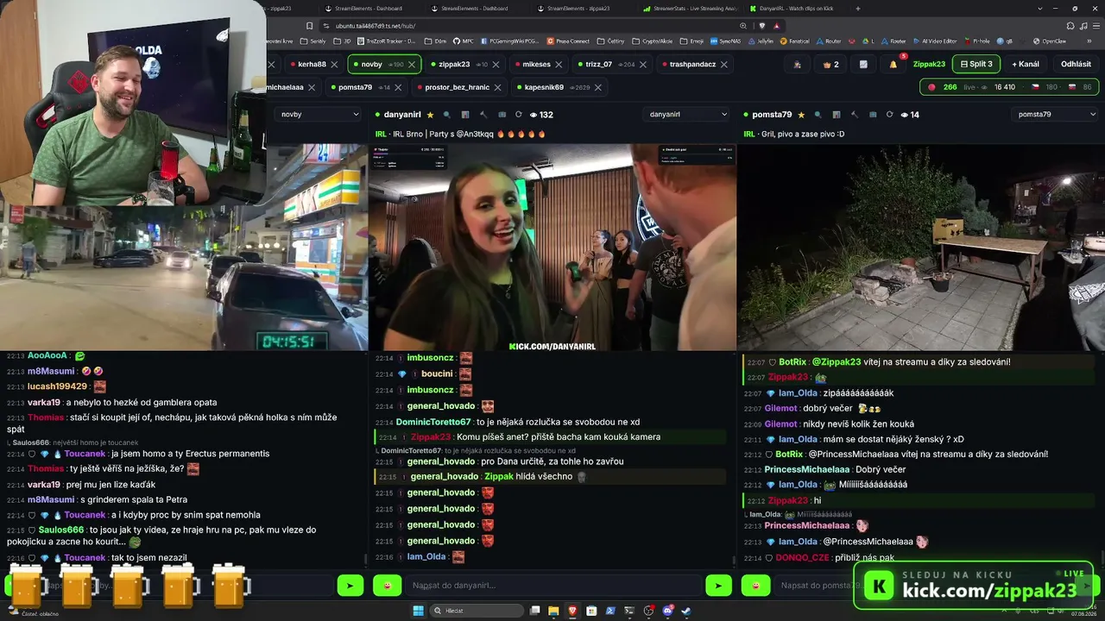Bookmark this page in the browser
Viewport: 1105px width, 621px height.
point(310,26)
